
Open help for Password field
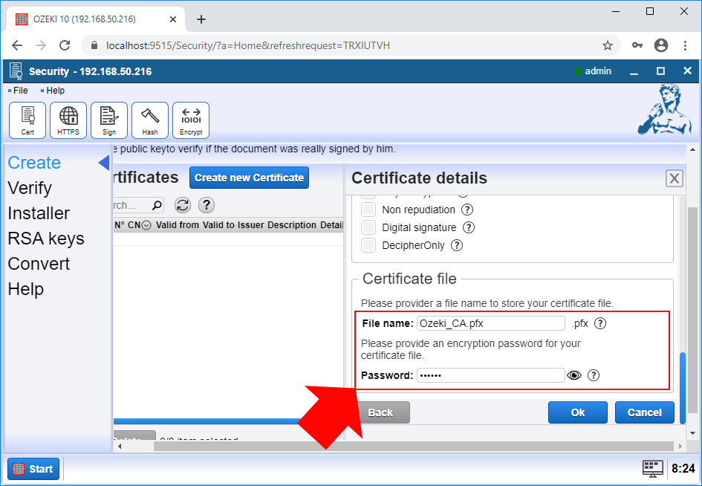click(x=594, y=375)
